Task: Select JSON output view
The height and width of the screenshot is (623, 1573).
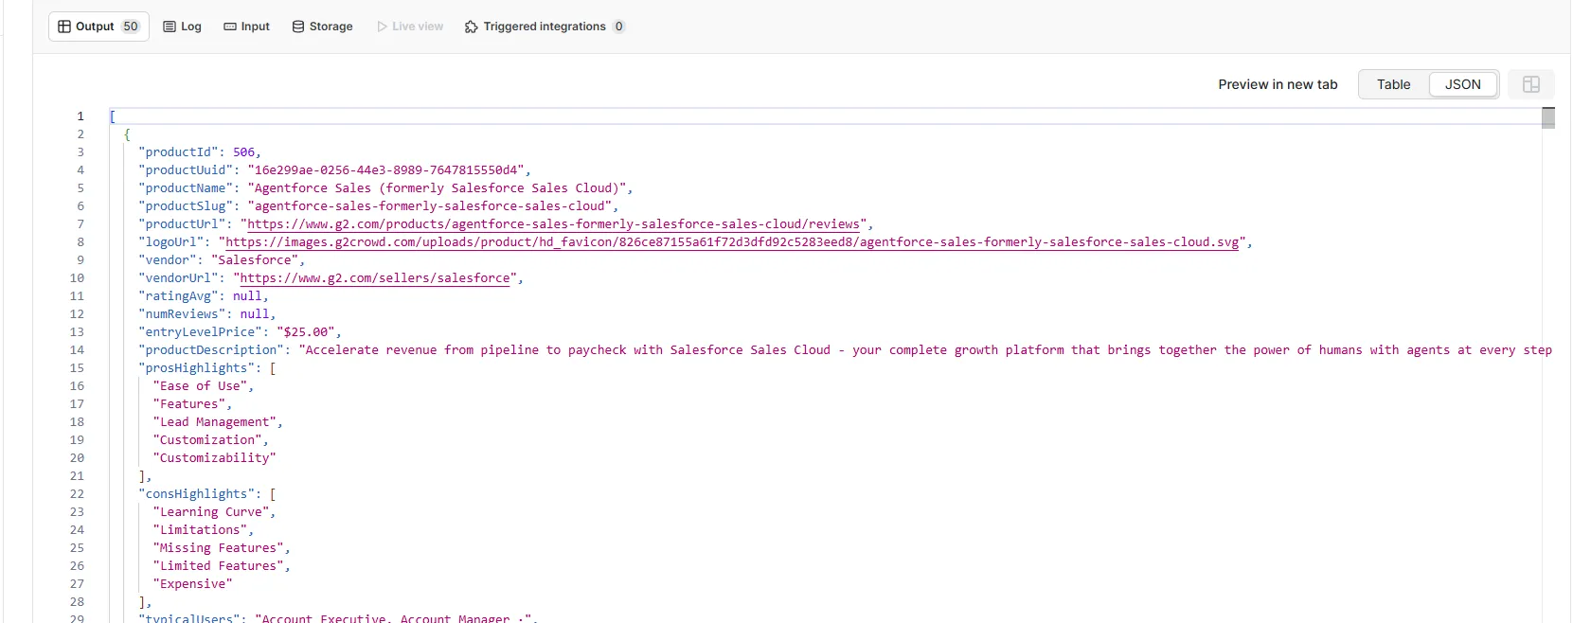Action: 1463,84
